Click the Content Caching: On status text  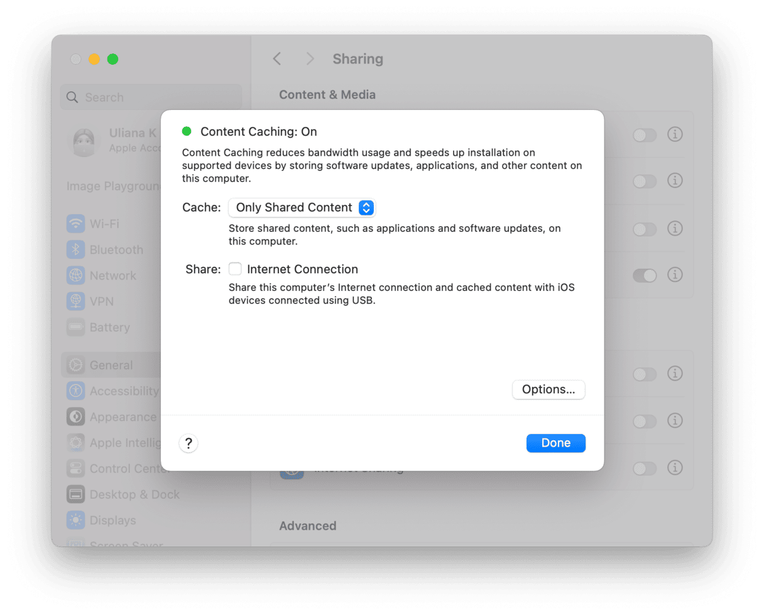[x=259, y=132]
